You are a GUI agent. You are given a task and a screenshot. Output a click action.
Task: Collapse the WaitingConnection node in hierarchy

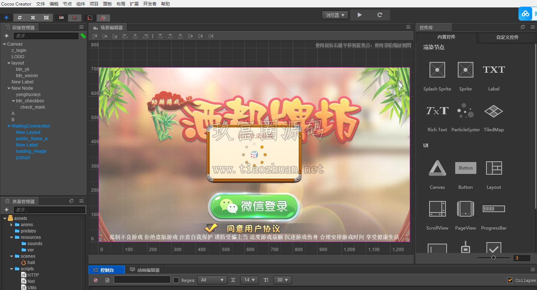point(9,126)
